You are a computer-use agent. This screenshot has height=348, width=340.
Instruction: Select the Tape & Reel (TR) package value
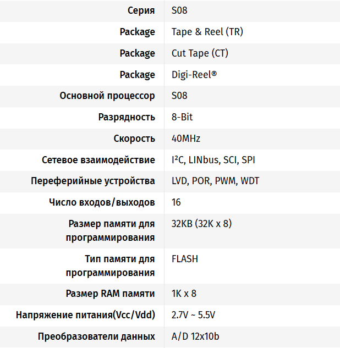coord(207,32)
